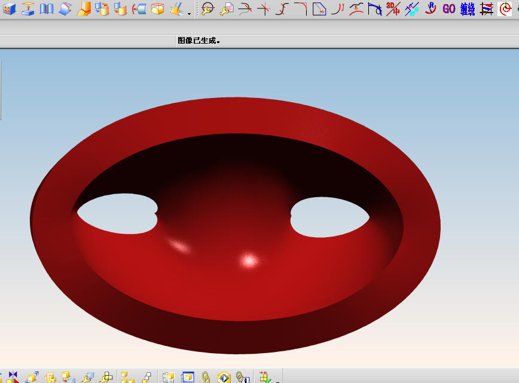Click the white and red squares icon
This screenshot has height=383, width=519.
(x=146, y=377)
